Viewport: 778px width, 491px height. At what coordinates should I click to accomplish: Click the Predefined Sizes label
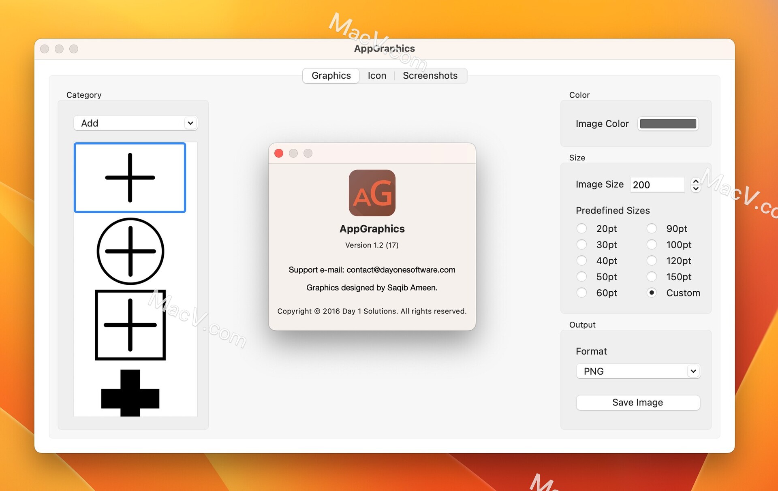pyautogui.click(x=613, y=211)
